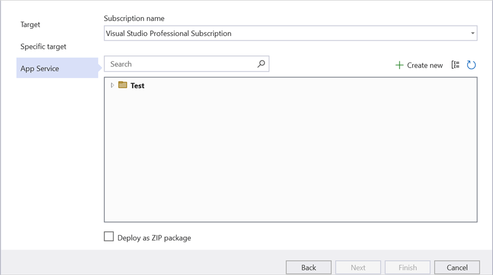Focus the Search input field
493x275 pixels.
pyautogui.click(x=186, y=64)
